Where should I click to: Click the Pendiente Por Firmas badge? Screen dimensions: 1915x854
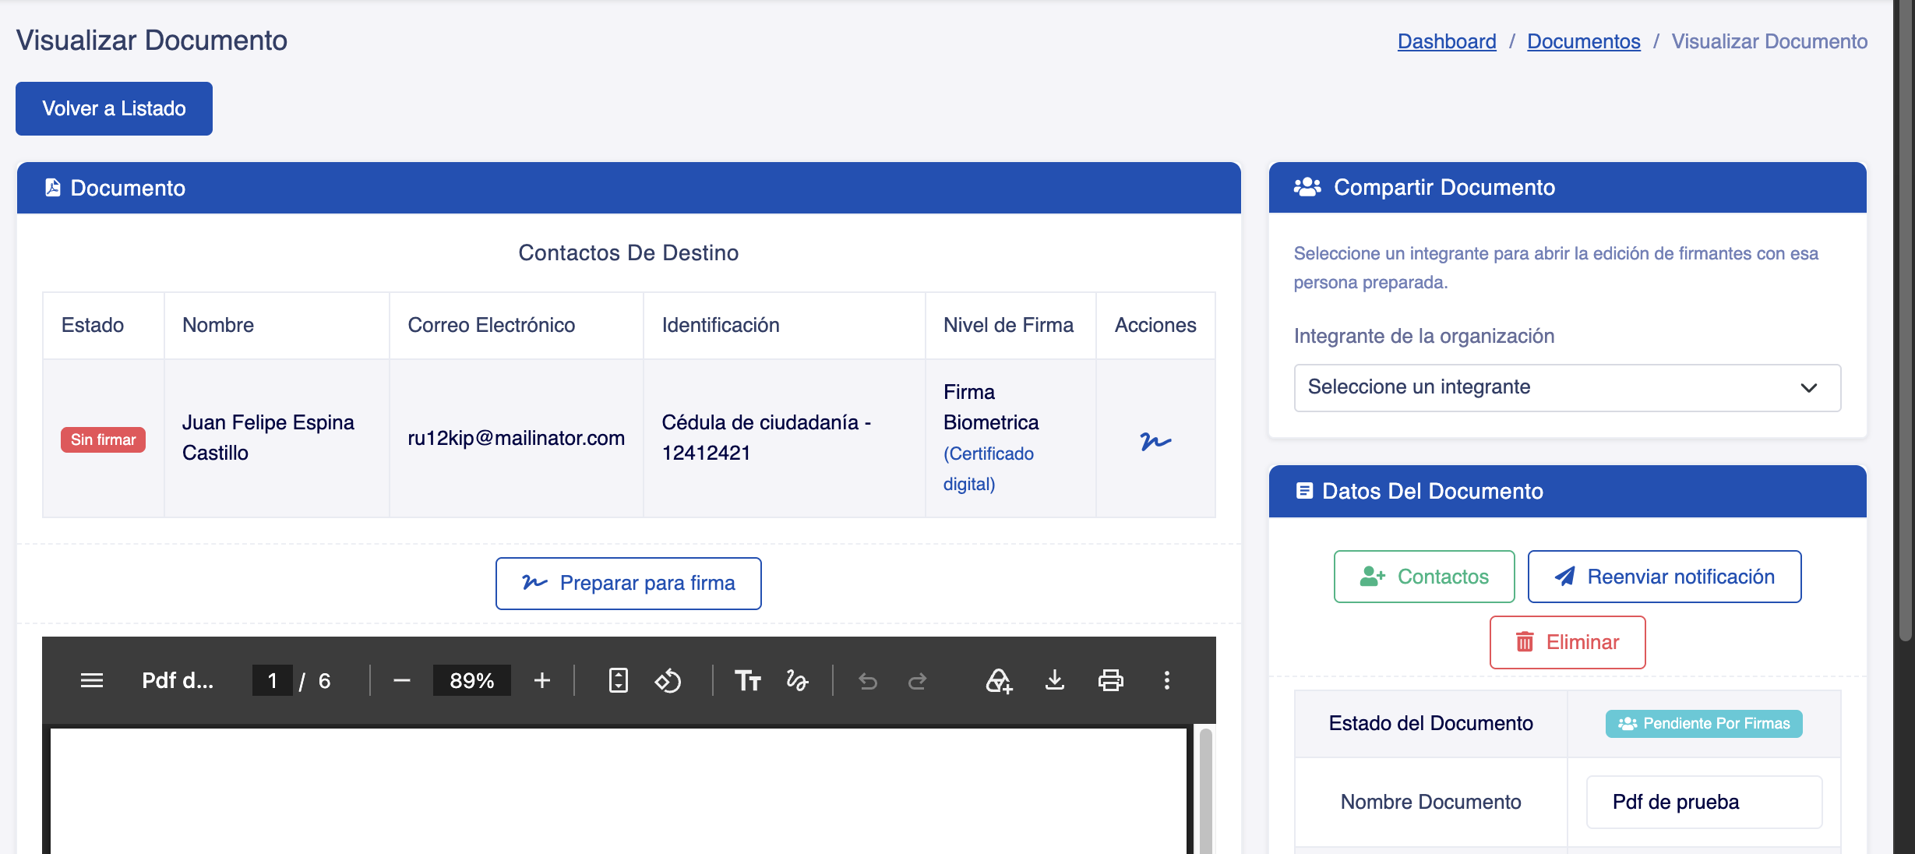1704,723
